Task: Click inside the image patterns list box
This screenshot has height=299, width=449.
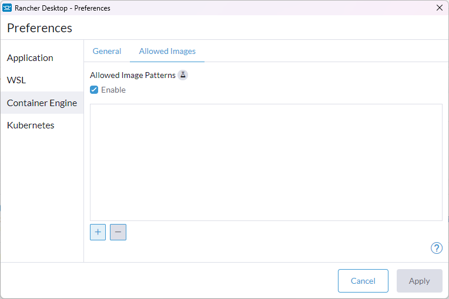Action: click(266, 162)
